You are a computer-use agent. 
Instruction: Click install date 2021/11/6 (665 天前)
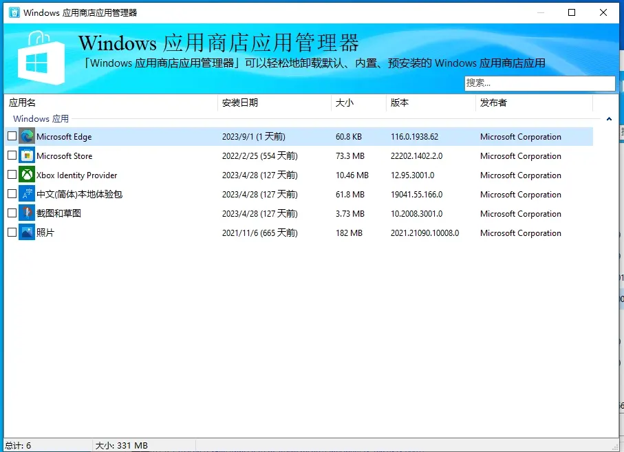coord(260,233)
